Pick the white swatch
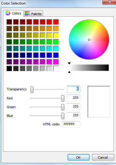The width and height of the screenshot is (116, 165). [x=56, y=69]
